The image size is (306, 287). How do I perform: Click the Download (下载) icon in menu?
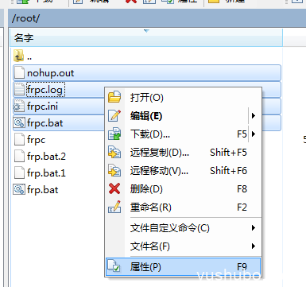pyautogui.click(x=114, y=134)
